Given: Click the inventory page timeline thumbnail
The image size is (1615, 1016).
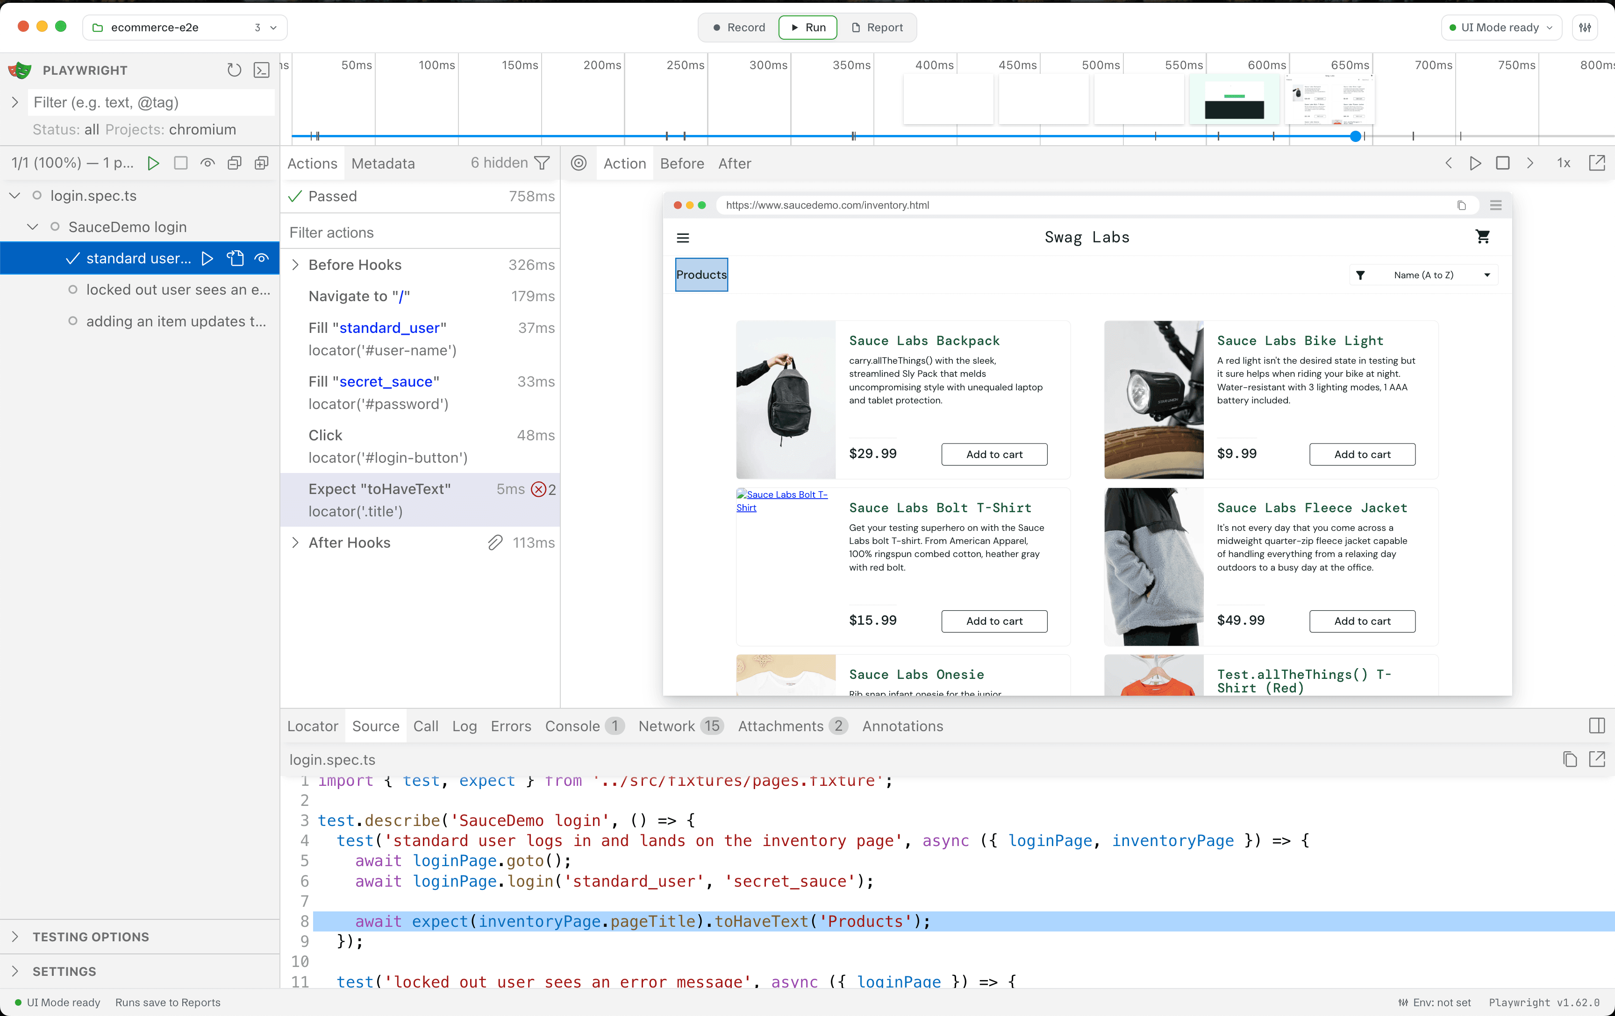Looking at the screenshot, I should coord(1329,99).
